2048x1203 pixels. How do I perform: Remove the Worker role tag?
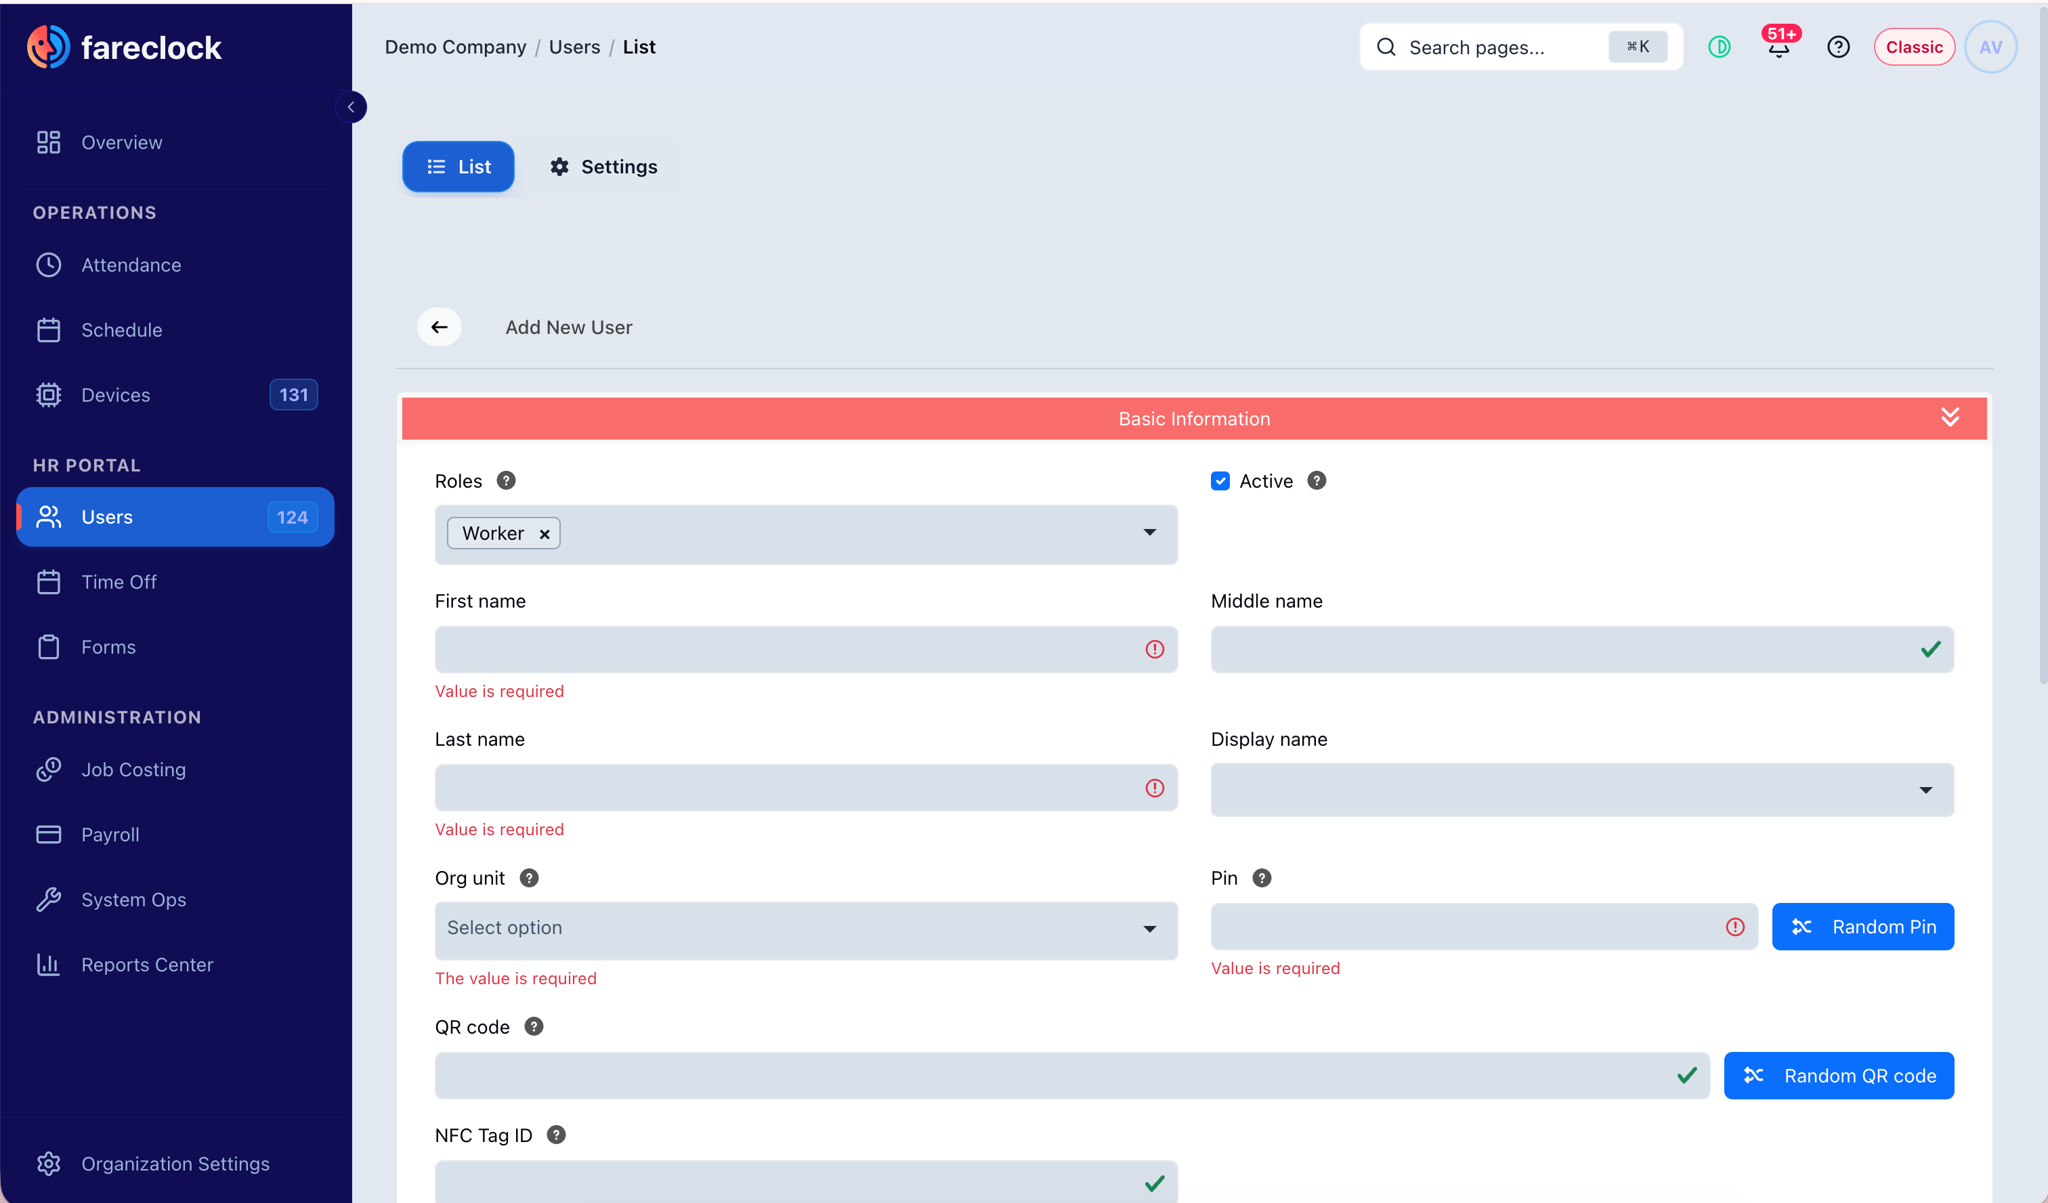point(545,534)
